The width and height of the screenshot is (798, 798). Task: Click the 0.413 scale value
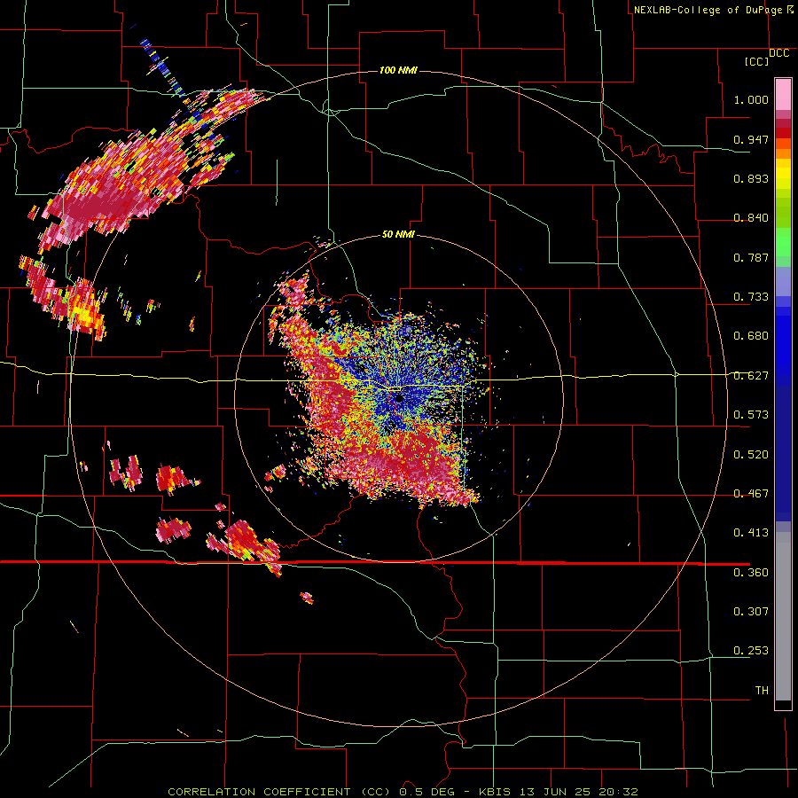pos(751,533)
